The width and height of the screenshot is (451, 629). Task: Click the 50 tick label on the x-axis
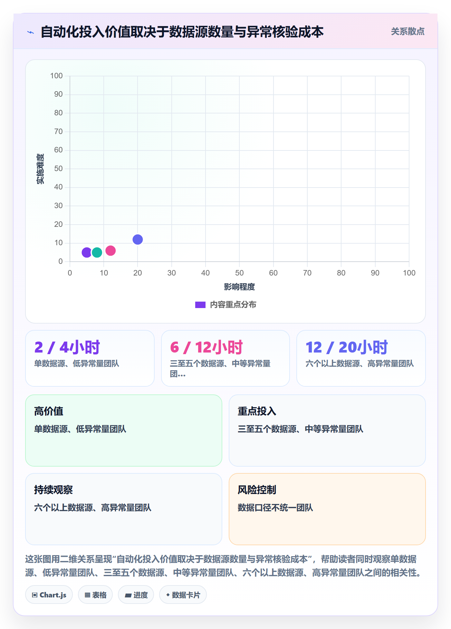(239, 273)
